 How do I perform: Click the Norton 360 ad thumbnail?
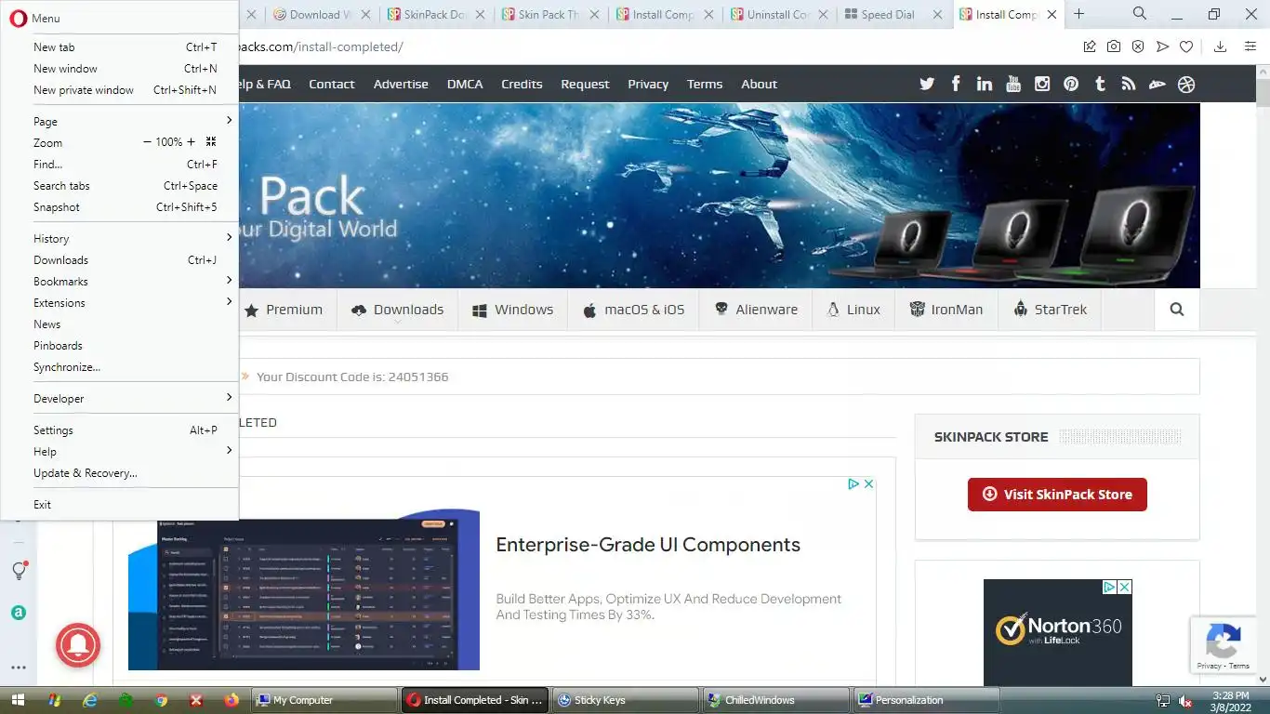[x=1058, y=632]
